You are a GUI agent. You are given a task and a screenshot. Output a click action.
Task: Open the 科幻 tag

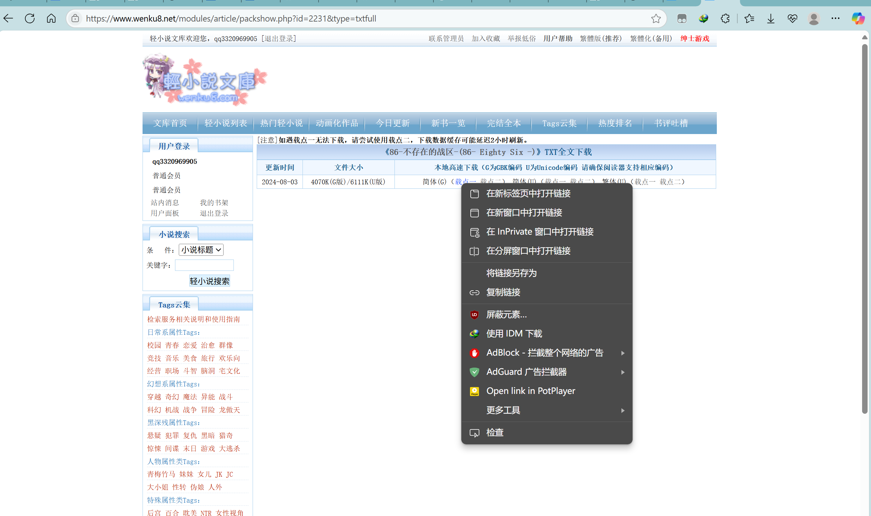click(x=154, y=410)
